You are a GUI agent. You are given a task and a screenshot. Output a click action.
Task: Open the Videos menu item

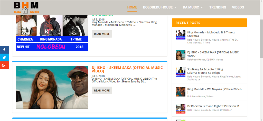[x=238, y=7]
